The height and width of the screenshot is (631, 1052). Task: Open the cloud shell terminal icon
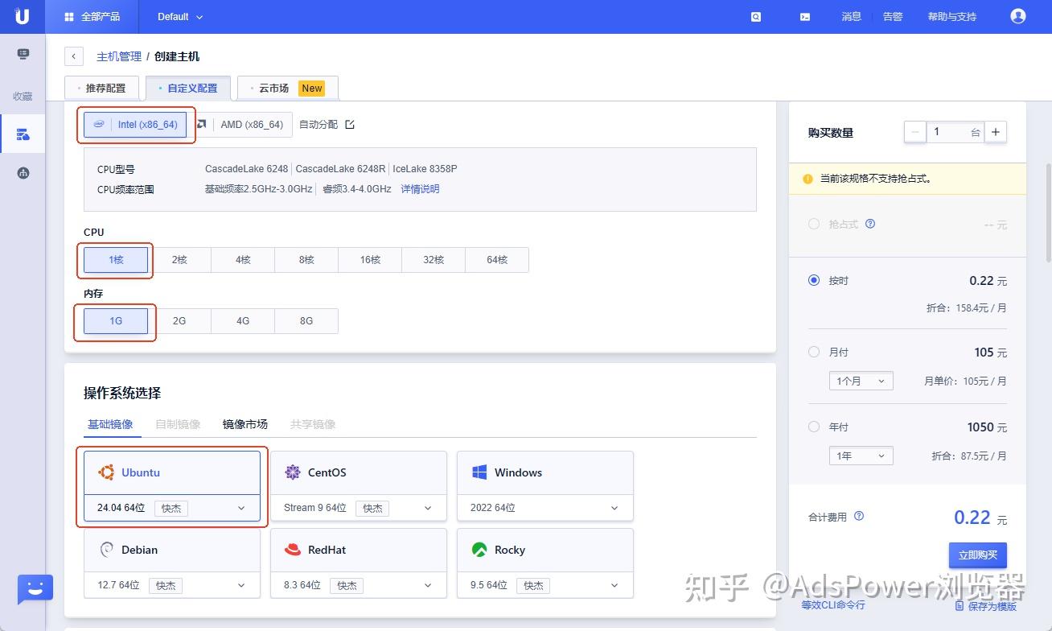coord(804,17)
